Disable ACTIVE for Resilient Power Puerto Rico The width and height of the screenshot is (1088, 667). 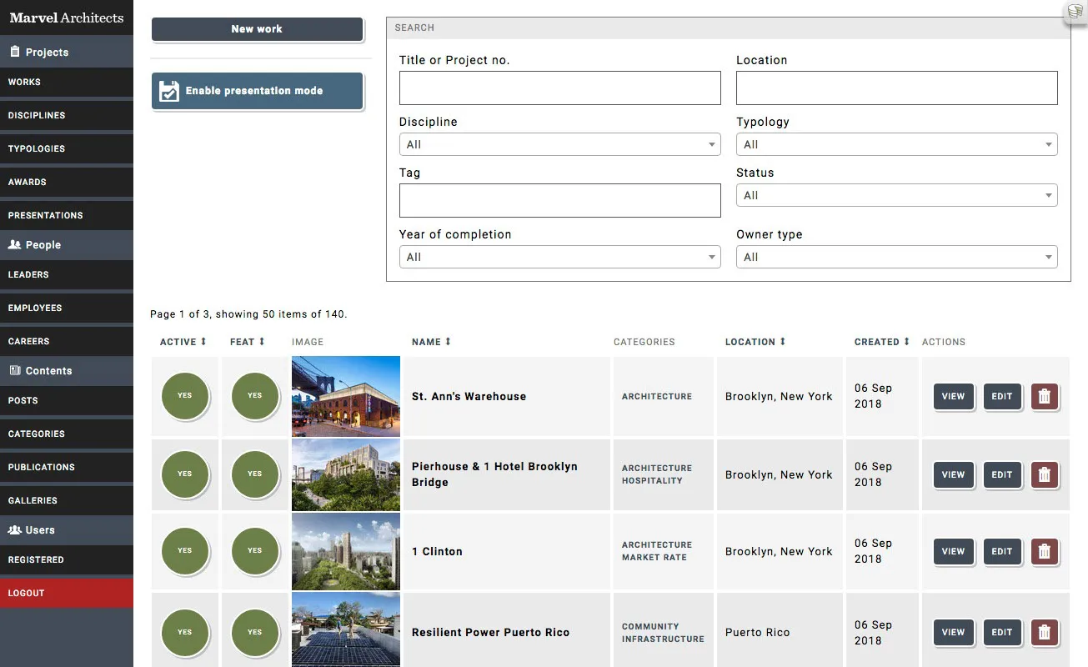pos(184,632)
